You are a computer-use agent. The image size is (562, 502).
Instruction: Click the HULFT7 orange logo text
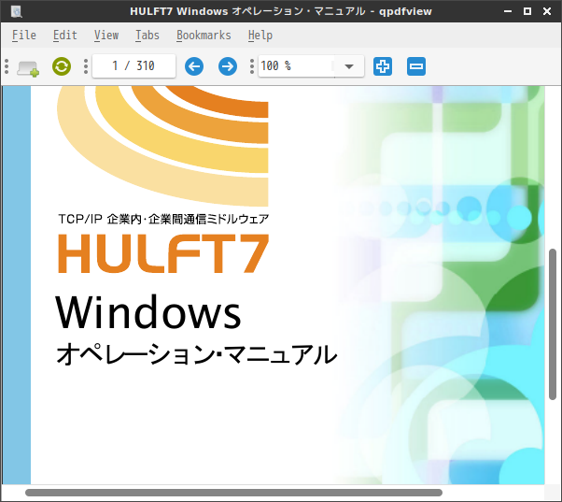[x=163, y=253]
